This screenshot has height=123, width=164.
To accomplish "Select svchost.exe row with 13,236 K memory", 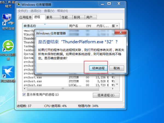I will point(69,77).
